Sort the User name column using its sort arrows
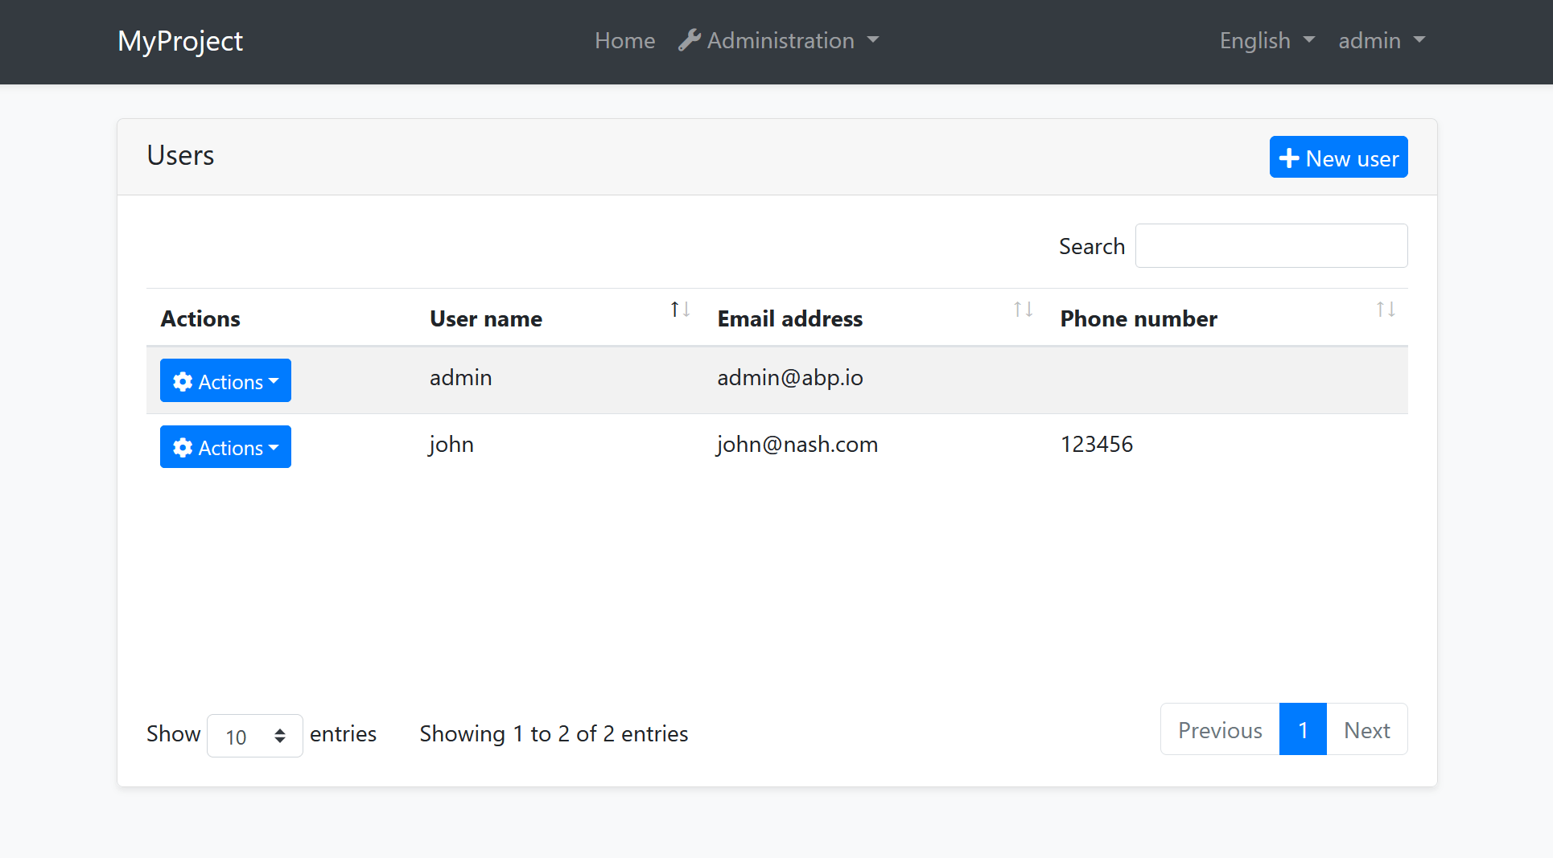Image resolution: width=1553 pixels, height=858 pixels. point(680,308)
